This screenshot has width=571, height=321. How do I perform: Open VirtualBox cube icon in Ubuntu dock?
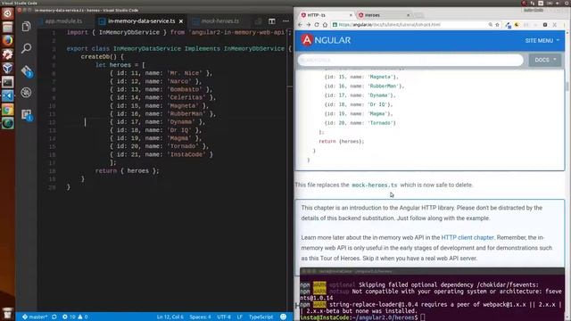tap(7, 69)
